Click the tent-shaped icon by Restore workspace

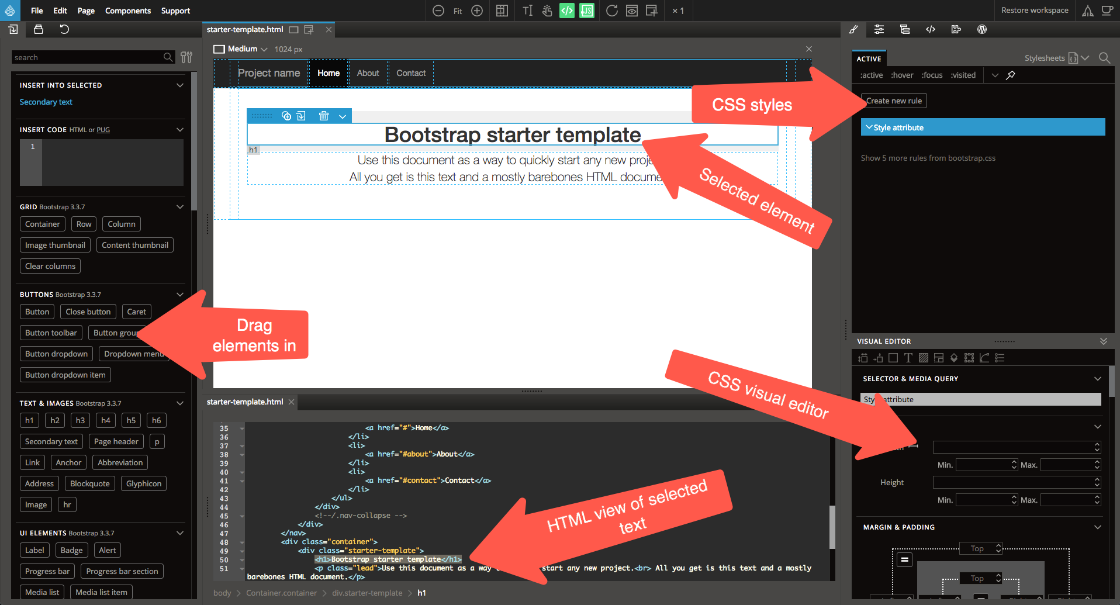1088,11
